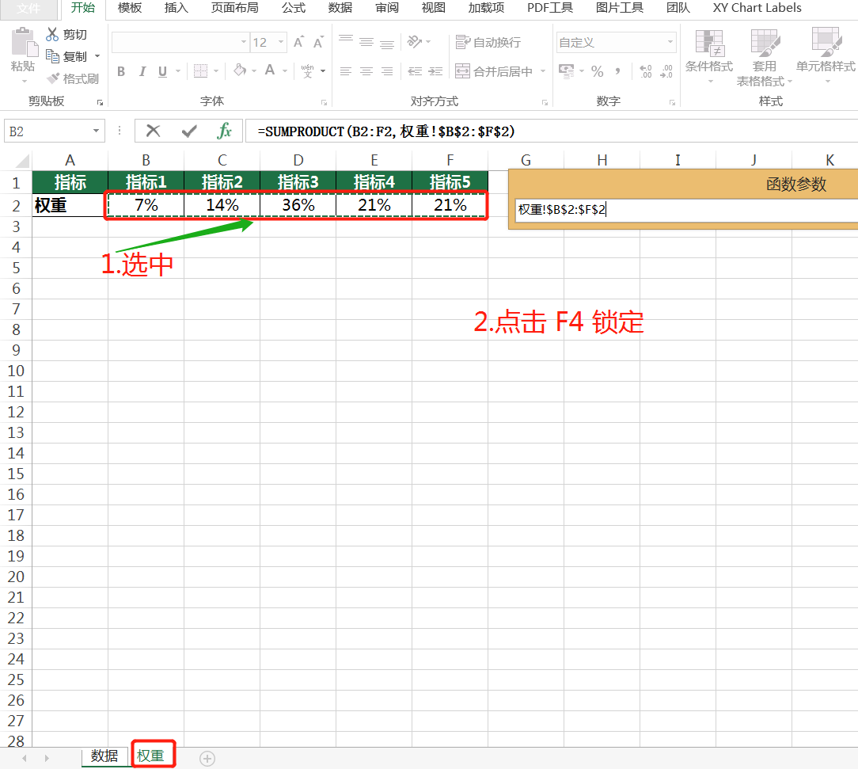This screenshot has width=858, height=769.
Task: Open the 文件 File tab
Action: 28,8
